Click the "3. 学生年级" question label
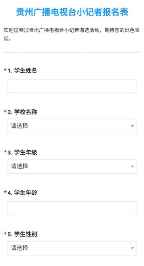The width and height of the screenshot is (144, 266). [x=22, y=152]
